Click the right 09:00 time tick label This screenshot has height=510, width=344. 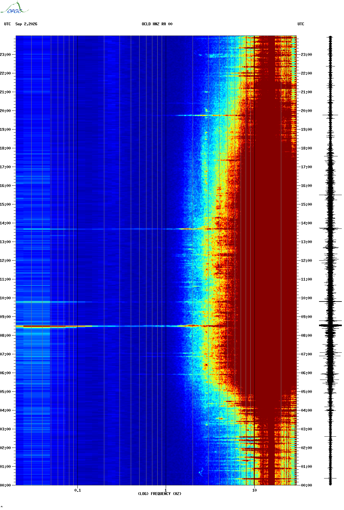[306, 317]
